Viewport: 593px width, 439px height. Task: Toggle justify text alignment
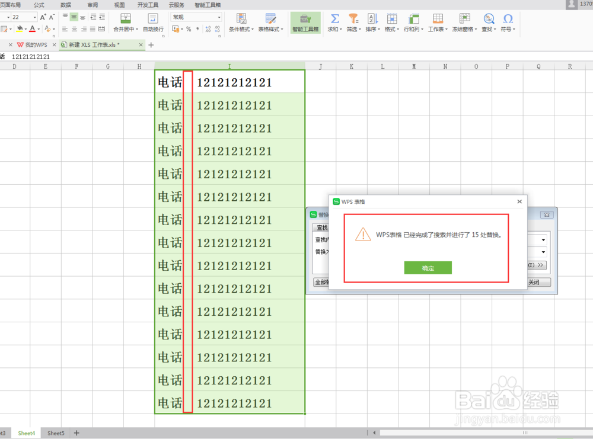click(x=93, y=29)
